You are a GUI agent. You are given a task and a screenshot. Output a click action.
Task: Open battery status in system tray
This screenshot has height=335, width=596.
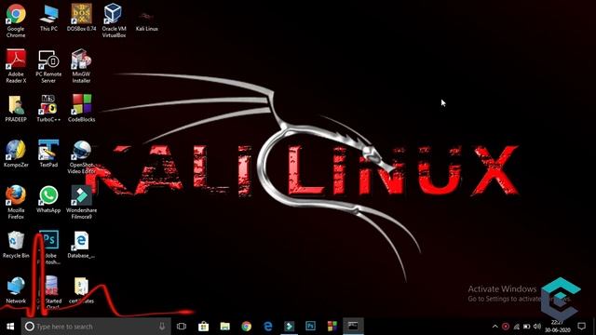(x=526, y=327)
